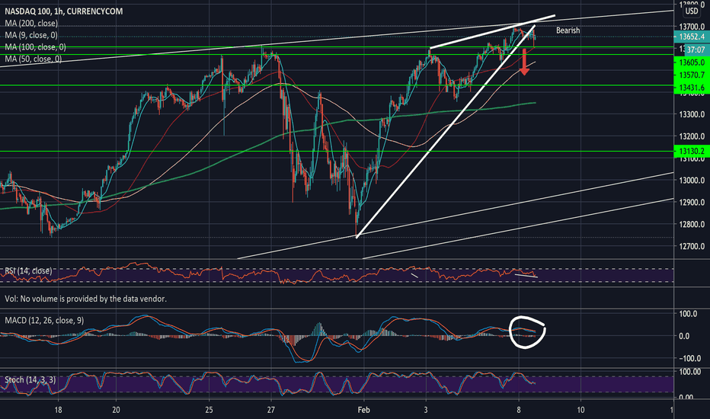Click the date label 25 on time axis
Screen dimensions: 710x419
click(209, 410)
